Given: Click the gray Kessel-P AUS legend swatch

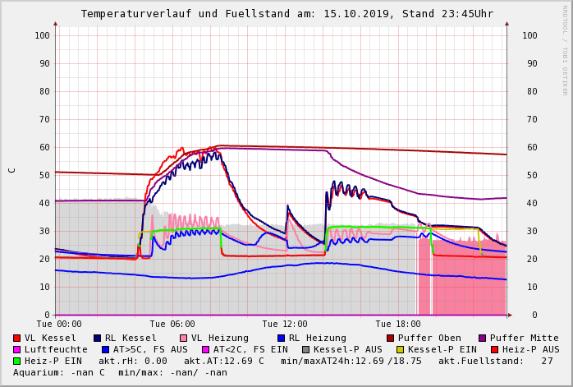Looking at the screenshot, I should pyautogui.click(x=306, y=349).
